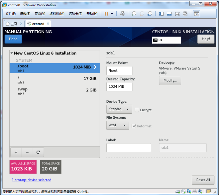Click the sound card status icon
Screen dimensions: 219x195
[201, 191]
